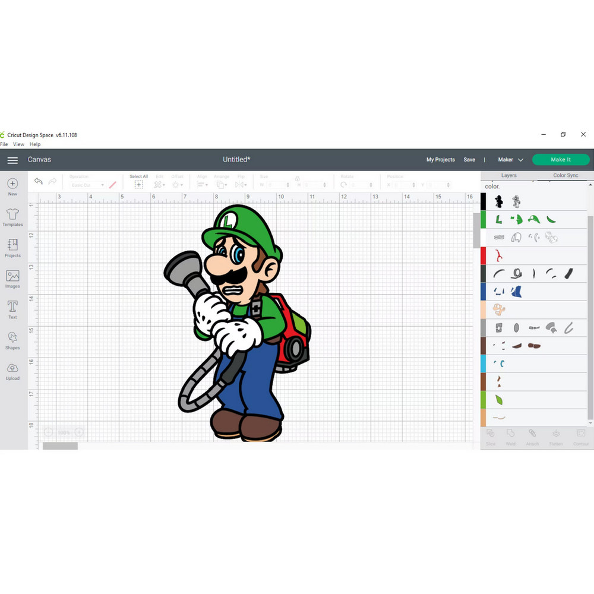
Task: Click the Make It button
Action: (560, 159)
